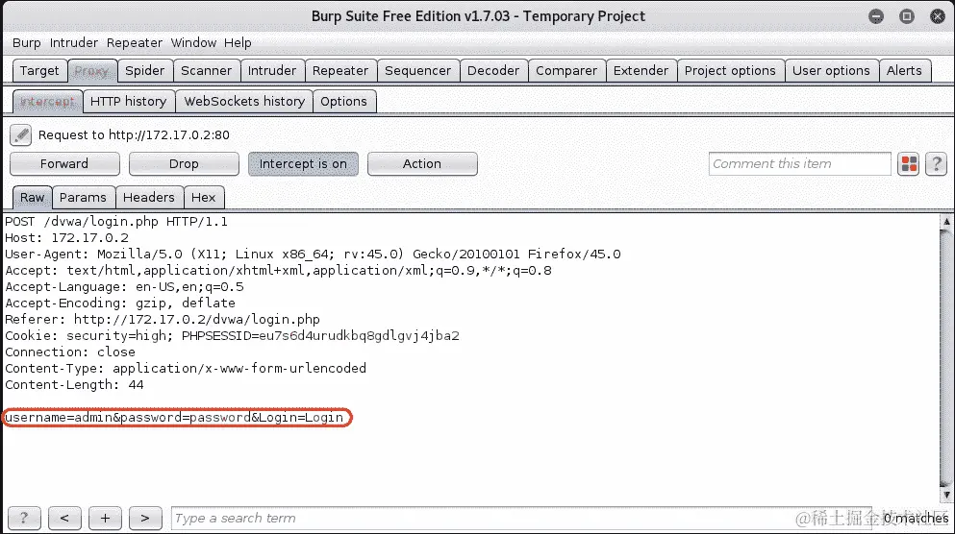Click the username=admin&password body line
The width and height of the screenshot is (955, 534).
(x=174, y=418)
